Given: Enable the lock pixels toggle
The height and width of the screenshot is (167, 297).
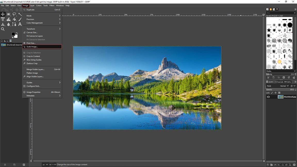Looking at the screenshot, I should 272,93.
